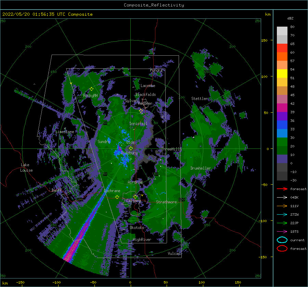The width and height of the screenshot is (308, 287).
Task: Click the yellow V marker northeast of Calgary
Action: (142, 195)
